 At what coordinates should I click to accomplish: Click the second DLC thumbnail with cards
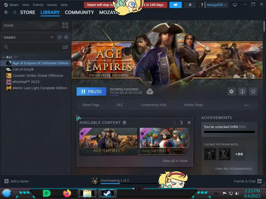[x=165, y=141]
